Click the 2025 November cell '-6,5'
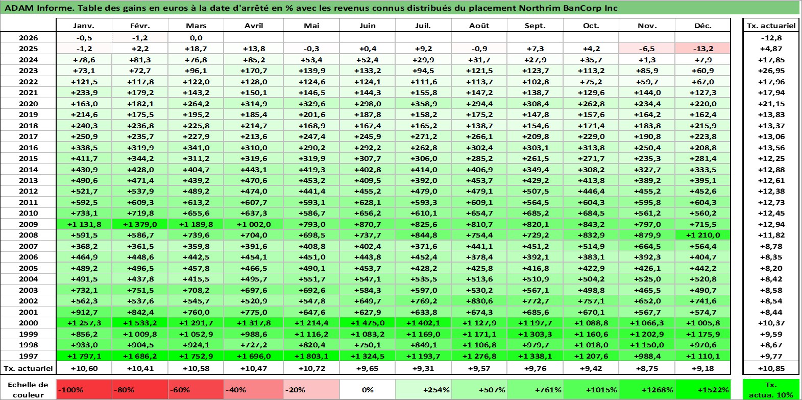Screen dimensions: 802x400 click(647, 49)
